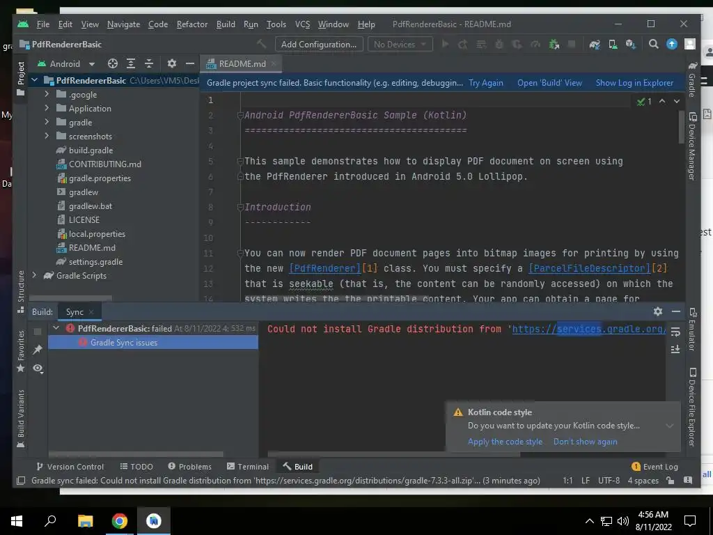The image size is (713, 535).
Task: Expand the Application folder
Action: (x=47, y=108)
